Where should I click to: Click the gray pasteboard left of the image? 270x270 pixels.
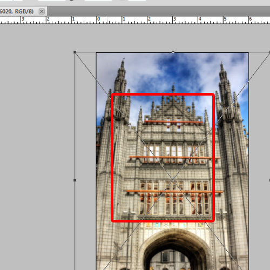37,144
